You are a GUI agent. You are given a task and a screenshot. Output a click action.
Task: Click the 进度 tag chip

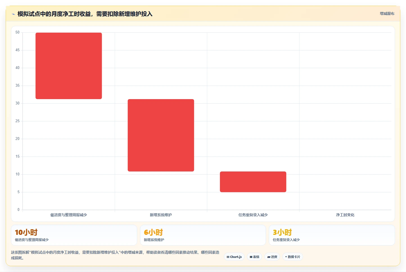[272, 257]
